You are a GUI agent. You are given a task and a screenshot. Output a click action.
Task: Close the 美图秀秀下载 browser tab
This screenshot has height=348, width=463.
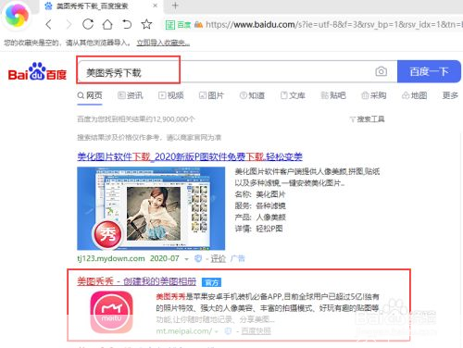[156, 6]
